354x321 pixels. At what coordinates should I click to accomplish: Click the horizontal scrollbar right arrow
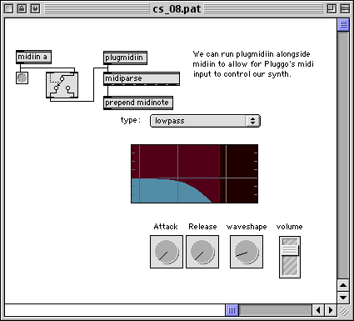(x=331, y=310)
